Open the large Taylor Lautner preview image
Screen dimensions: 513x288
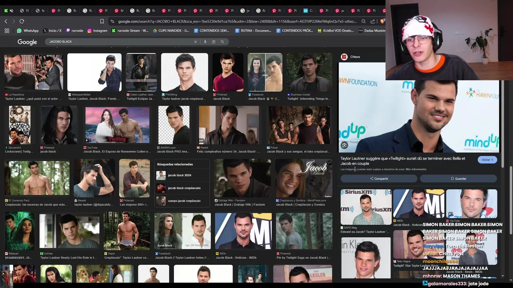coord(419,107)
